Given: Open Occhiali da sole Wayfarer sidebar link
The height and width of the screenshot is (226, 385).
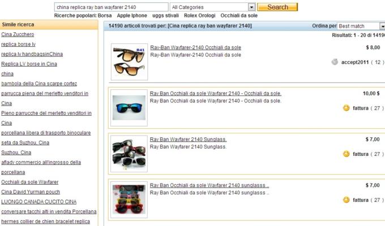Looking at the screenshot, I should click(29, 182).
